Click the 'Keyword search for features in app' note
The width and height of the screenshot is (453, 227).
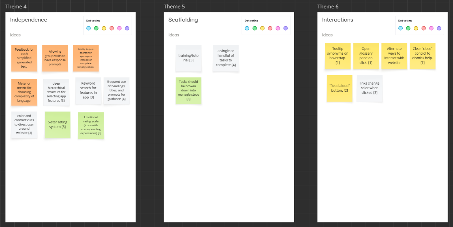point(88,90)
